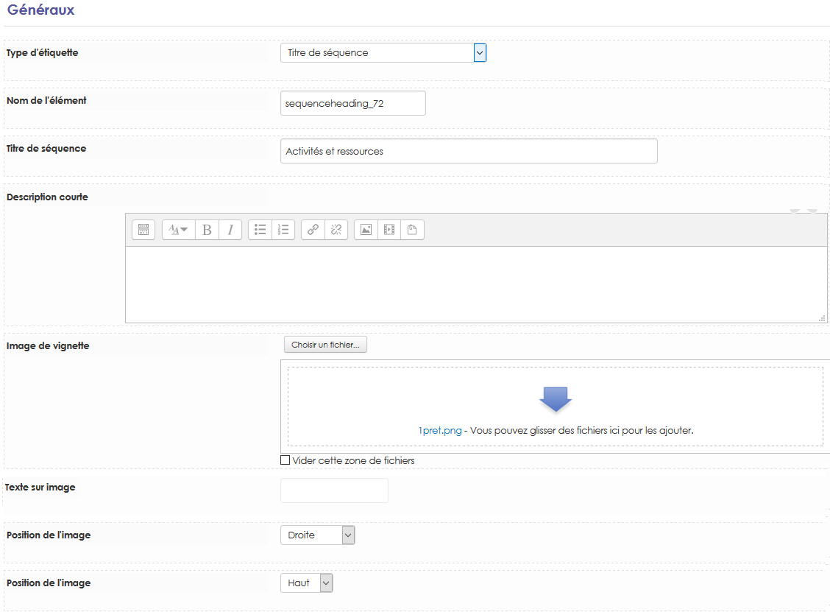Viewport: 830px width, 612px height.
Task: Click the insert image icon
Action: [366, 230]
